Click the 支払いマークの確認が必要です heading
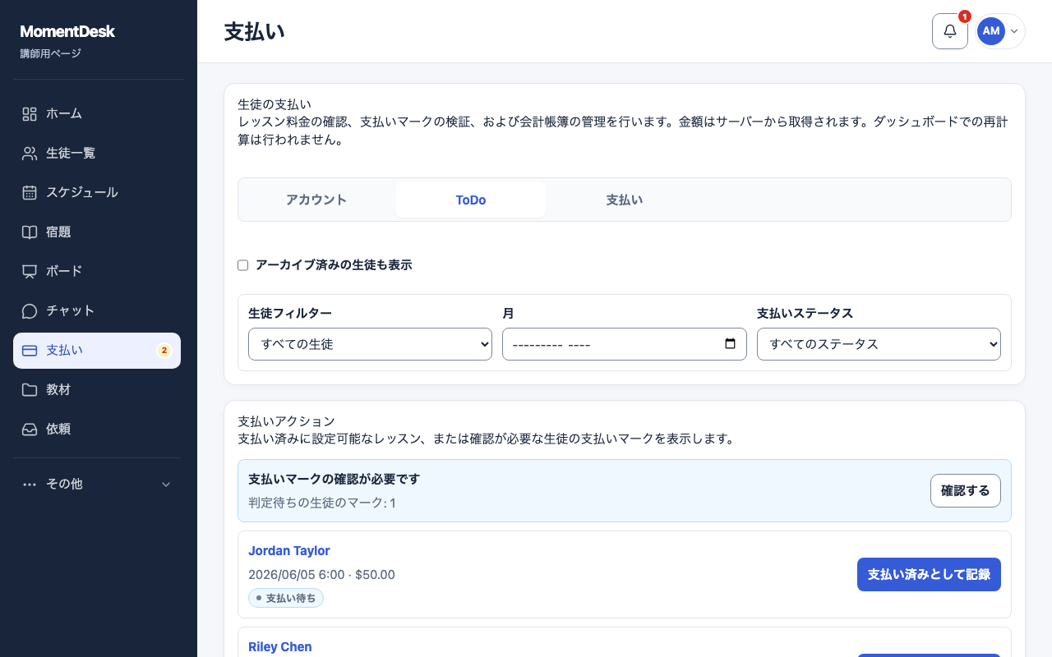Image resolution: width=1052 pixels, height=657 pixels. point(335,479)
